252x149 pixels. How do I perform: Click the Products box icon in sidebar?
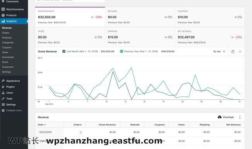3,15
